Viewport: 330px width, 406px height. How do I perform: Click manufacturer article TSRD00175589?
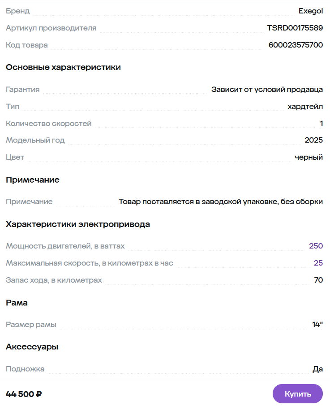click(x=295, y=28)
